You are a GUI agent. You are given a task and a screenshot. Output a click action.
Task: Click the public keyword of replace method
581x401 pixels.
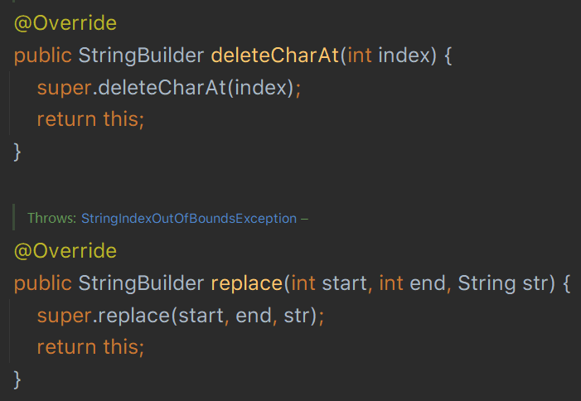42,283
